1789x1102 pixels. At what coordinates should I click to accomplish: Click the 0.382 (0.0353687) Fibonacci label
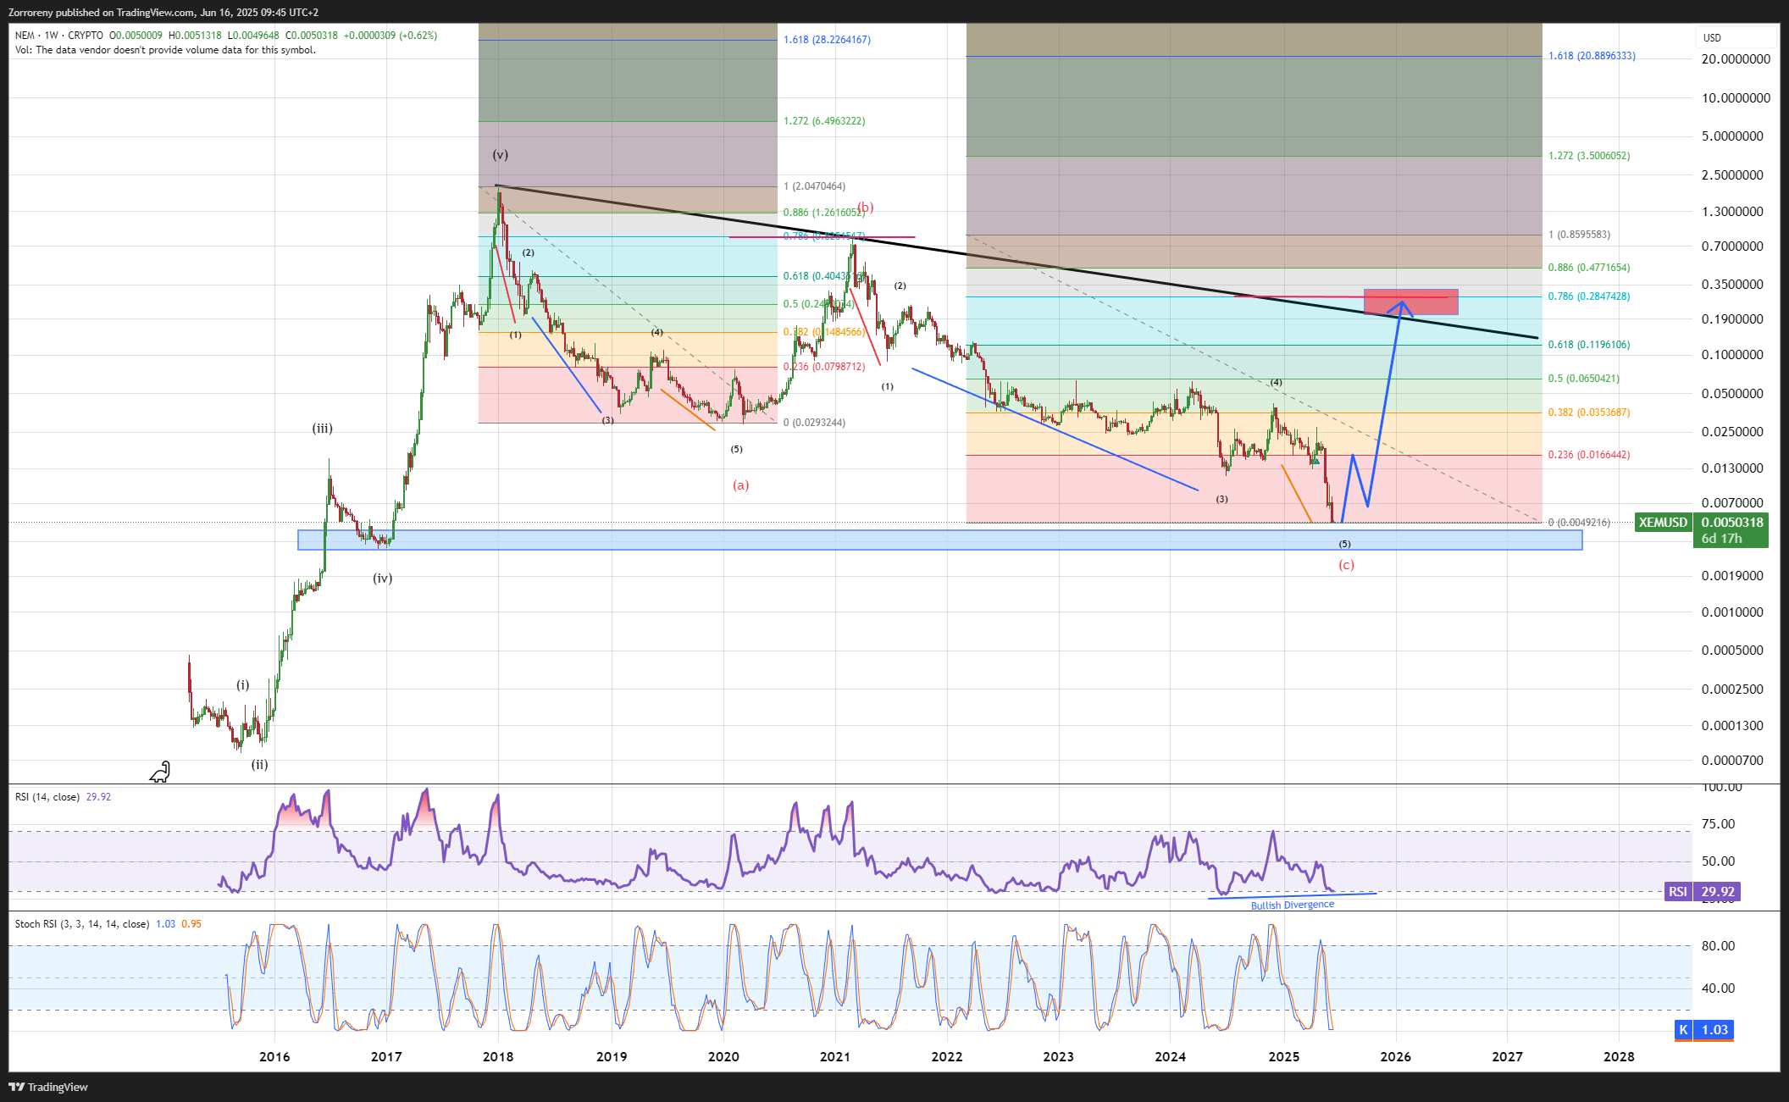tap(1589, 413)
